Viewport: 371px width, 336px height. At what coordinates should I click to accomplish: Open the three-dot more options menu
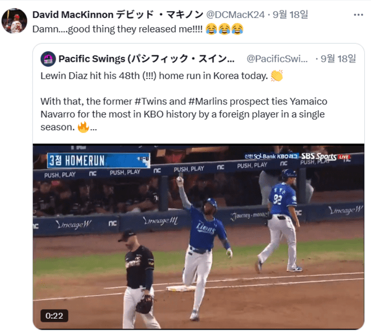pyautogui.click(x=358, y=15)
